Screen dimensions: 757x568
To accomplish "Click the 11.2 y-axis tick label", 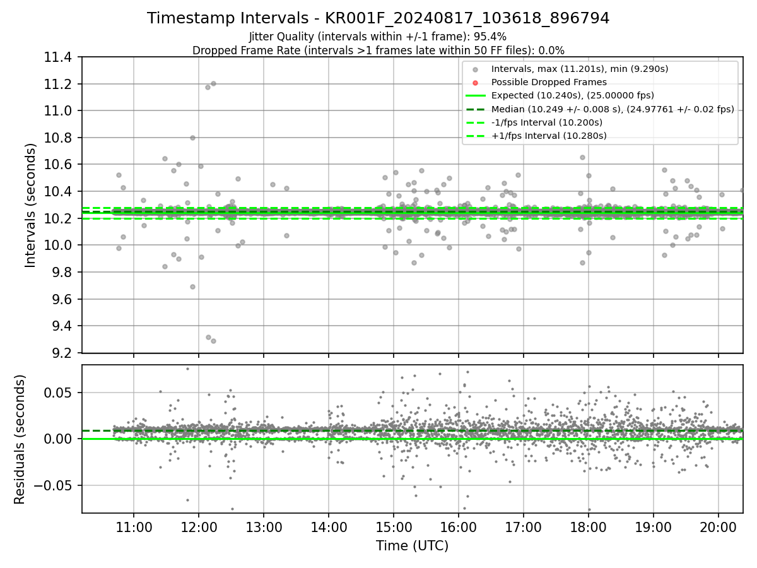I will click(x=59, y=85).
